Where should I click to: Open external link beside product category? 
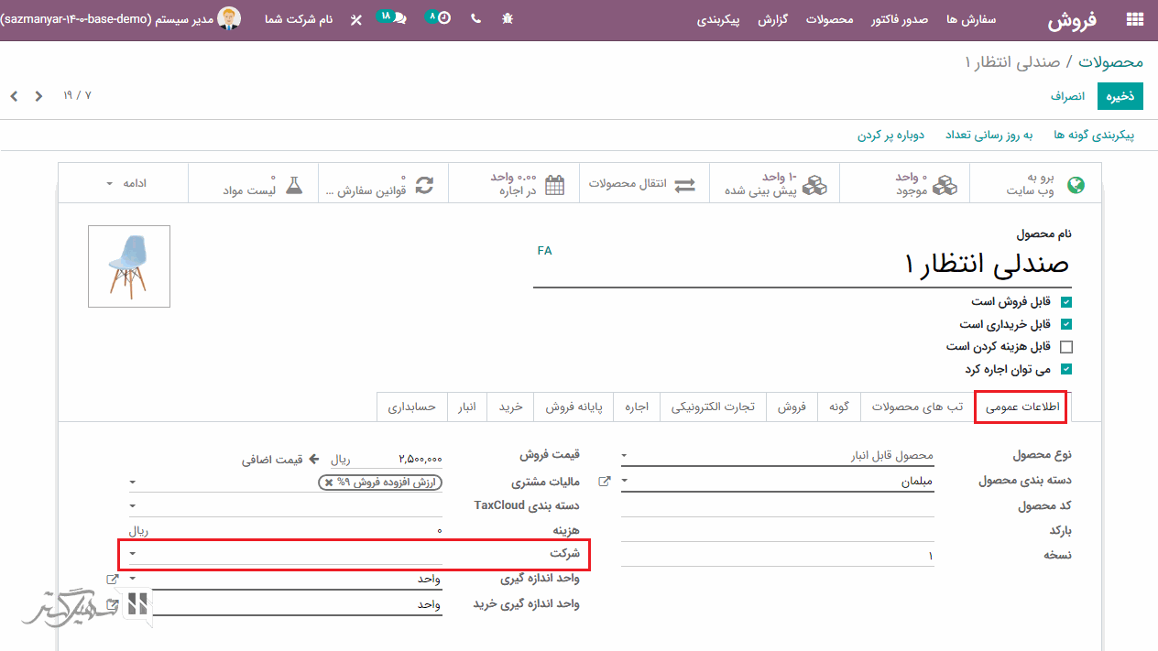(604, 481)
